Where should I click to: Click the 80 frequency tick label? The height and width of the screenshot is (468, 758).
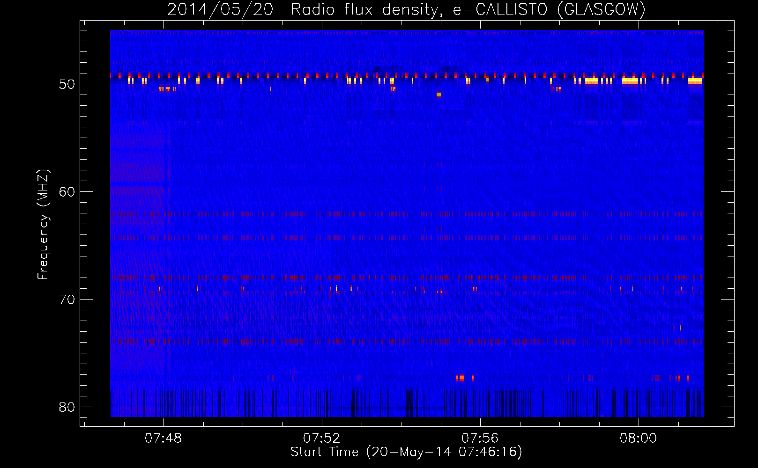click(67, 407)
